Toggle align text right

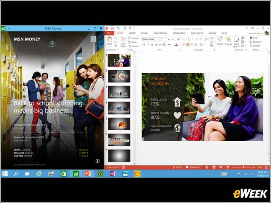tap(192, 44)
